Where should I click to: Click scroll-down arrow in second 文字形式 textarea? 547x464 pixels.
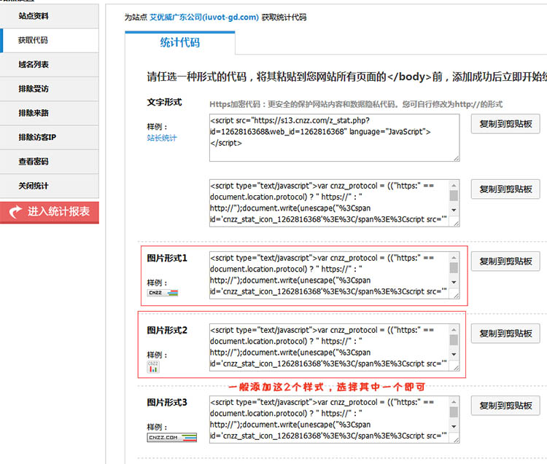(454, 210)
